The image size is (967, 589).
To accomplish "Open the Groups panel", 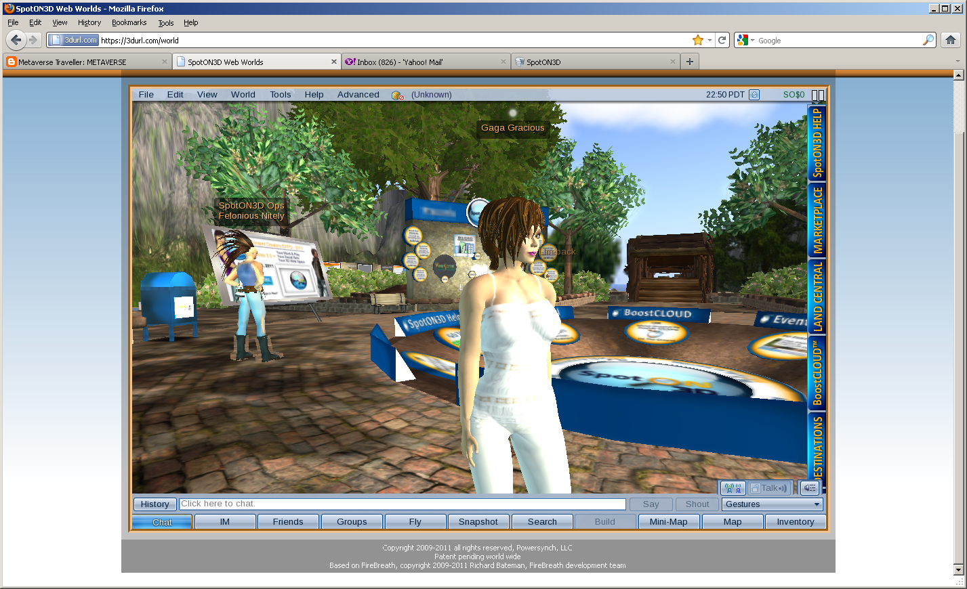I will [352, 522].
